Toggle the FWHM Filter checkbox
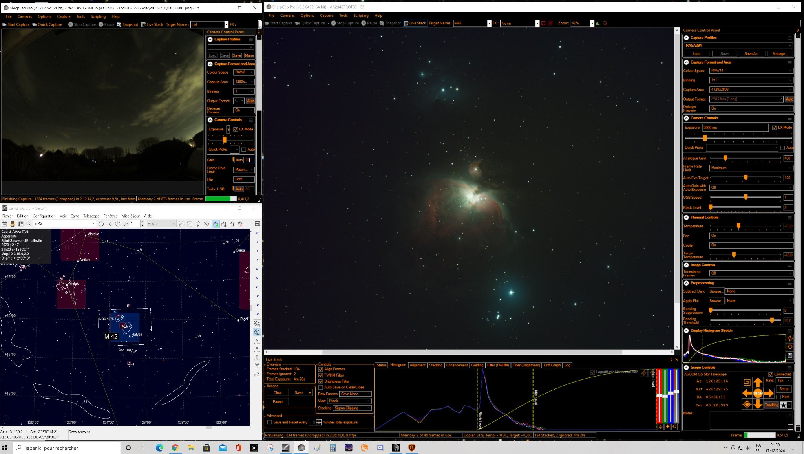This screenshot has height=454, width=804. tap(320, 375)
